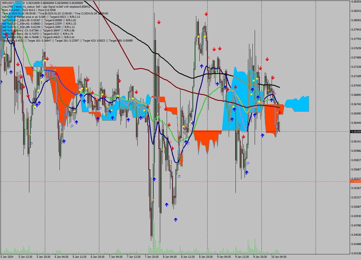Viewport: 361px width, 260px height.
Task: Click the '9 Jan 12:30' time axis label
Action: point(242,257)
